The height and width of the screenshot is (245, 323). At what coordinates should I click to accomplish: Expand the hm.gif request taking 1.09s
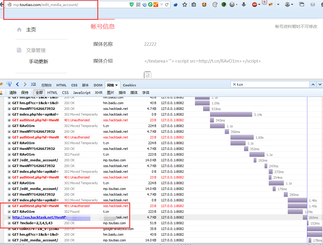click(x=9, y=103)
